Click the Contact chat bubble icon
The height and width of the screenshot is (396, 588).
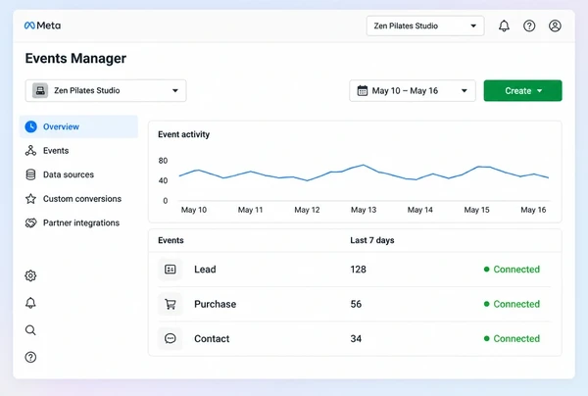(x=171, y=338)
